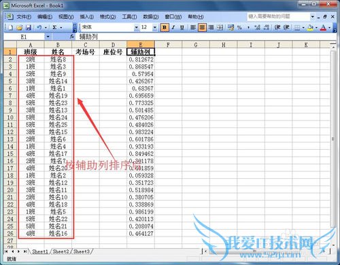Go to first sheet navigation arrow
The height and width of the screenshot is (265, 340).
(x=6, y=251)
